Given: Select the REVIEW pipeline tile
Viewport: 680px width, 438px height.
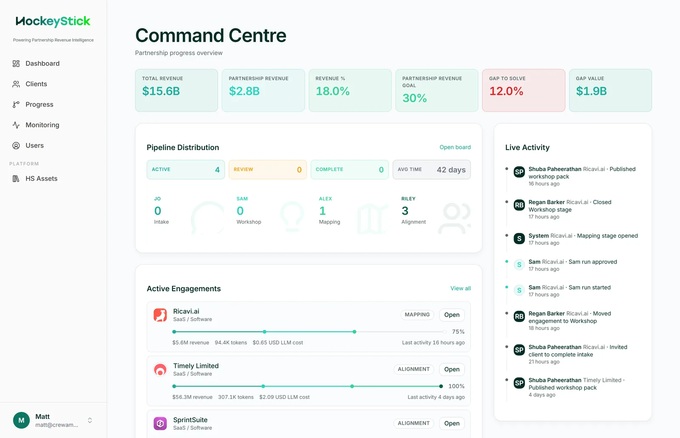Looking at the screenshot, I should pyautogui.click(x=268, y=170).
